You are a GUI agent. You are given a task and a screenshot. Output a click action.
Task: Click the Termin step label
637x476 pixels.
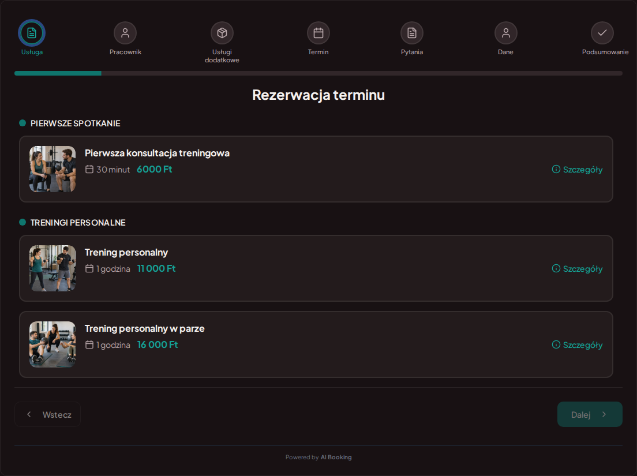coord(318,52)
